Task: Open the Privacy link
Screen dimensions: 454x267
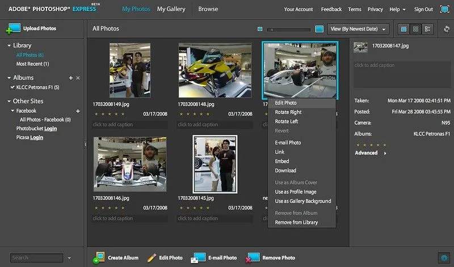Action: [x=375, y=10]
